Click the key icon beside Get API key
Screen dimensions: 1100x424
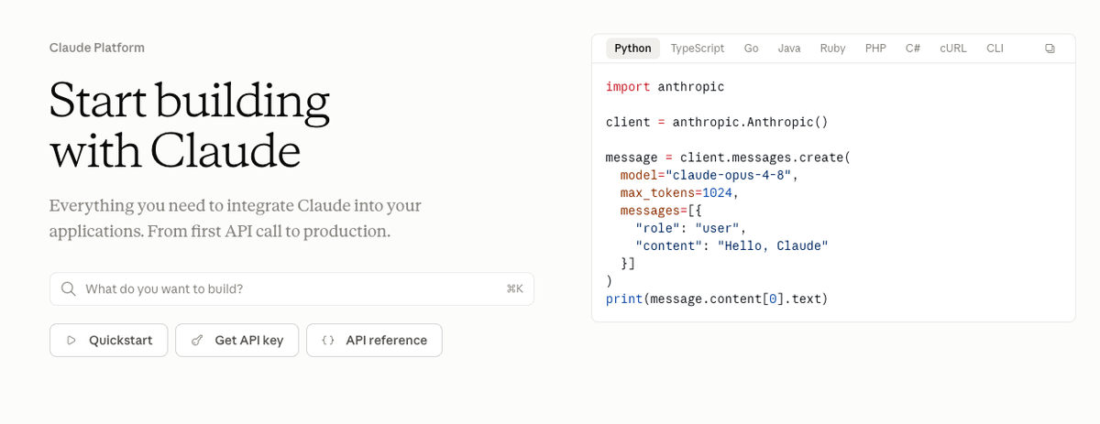[x=197, y=341]
